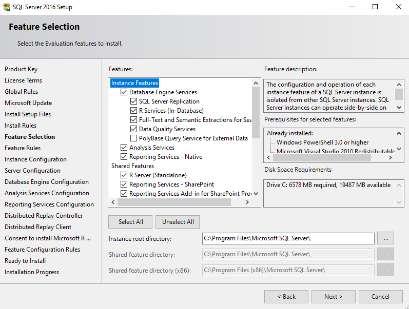
Task: Go back with the Back button
Action: click(286, 297)
